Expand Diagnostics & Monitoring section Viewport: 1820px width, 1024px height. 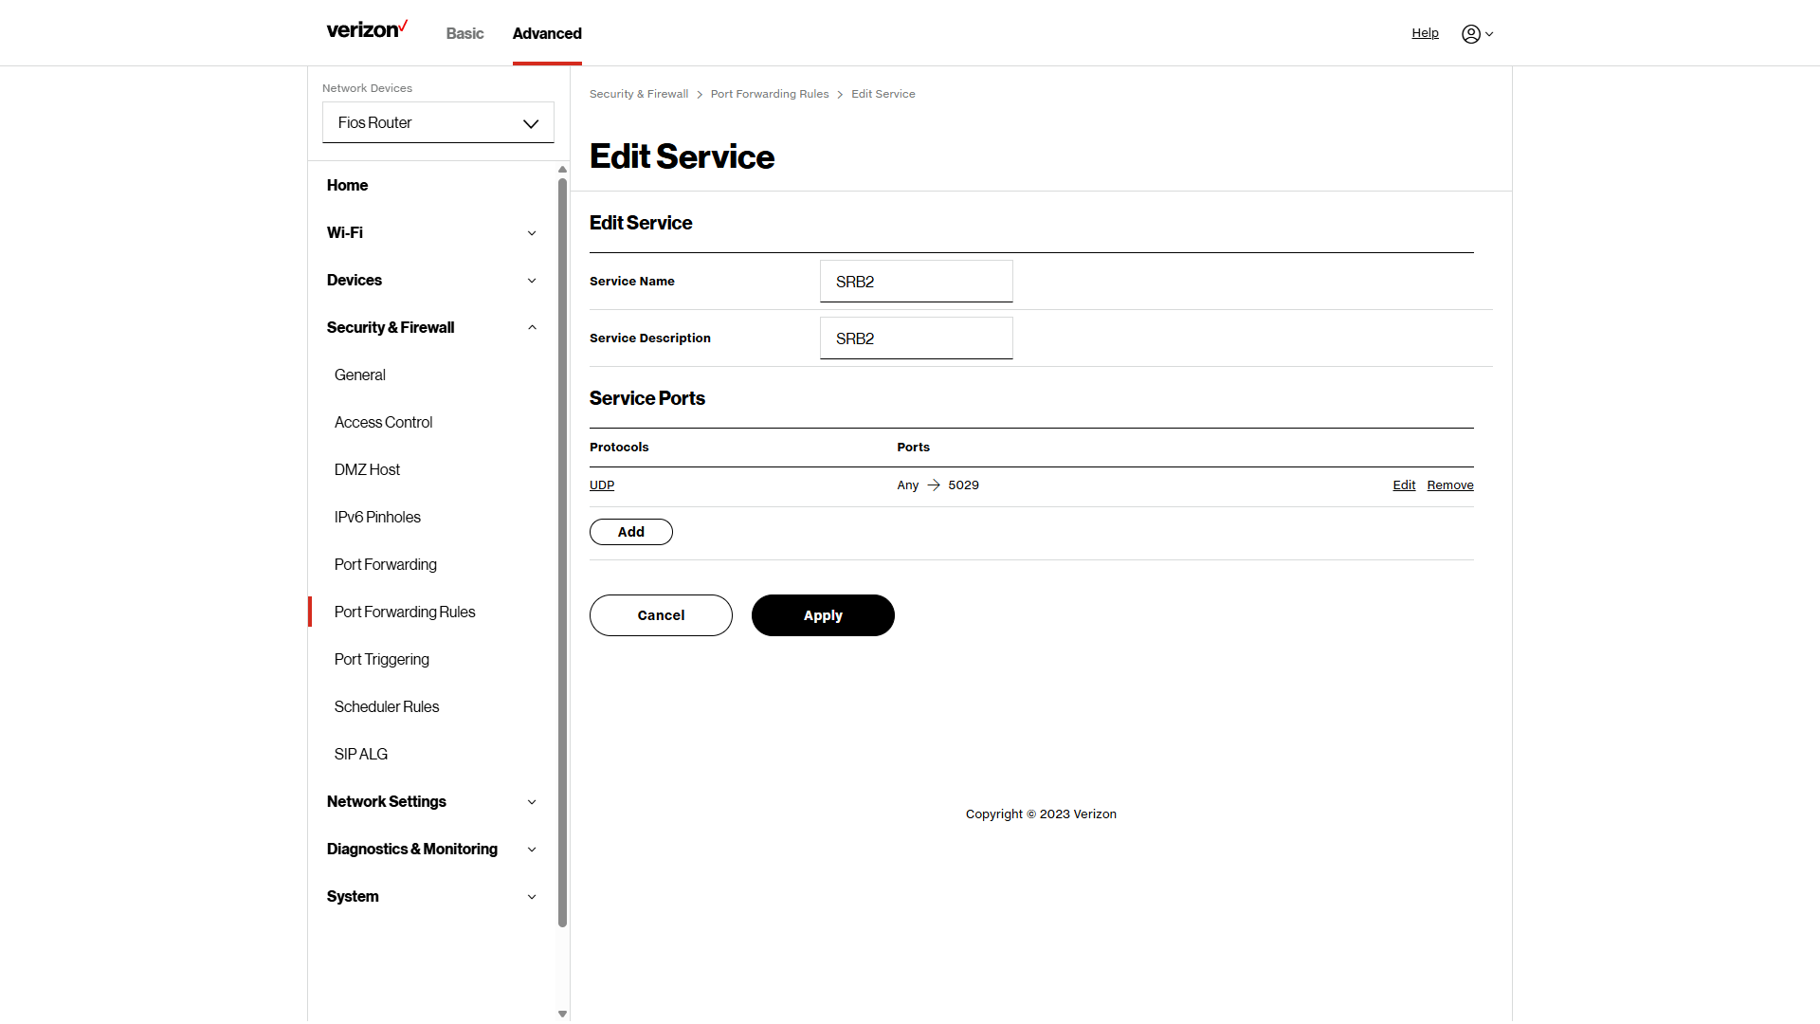coord(431,850)
